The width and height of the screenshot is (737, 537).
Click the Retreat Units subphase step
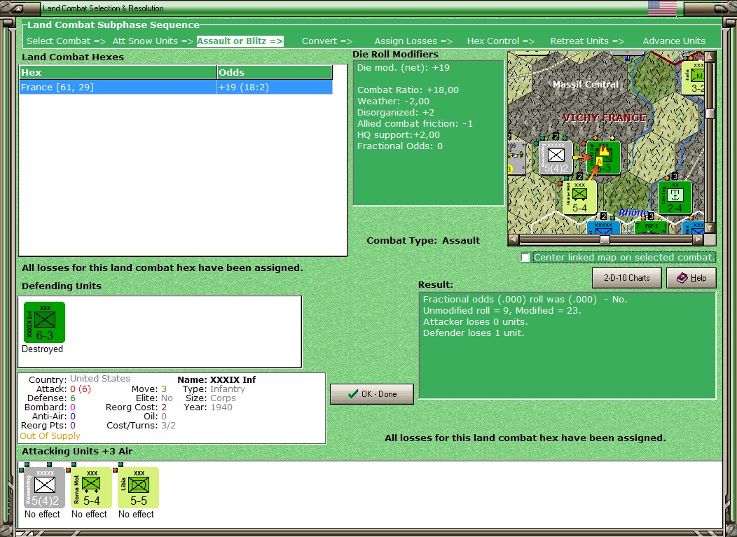point(587,41)
